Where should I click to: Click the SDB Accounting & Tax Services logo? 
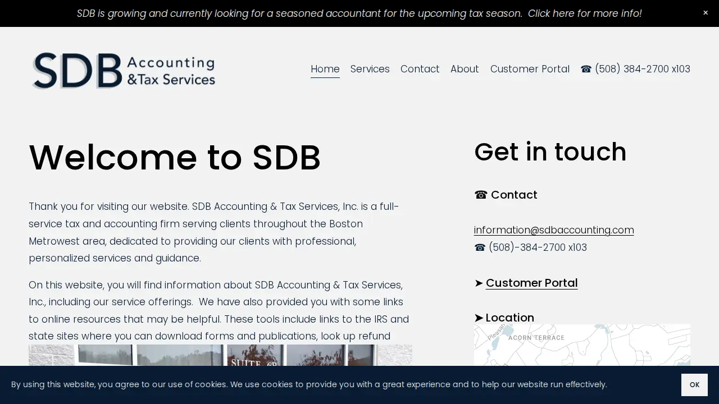124,70
